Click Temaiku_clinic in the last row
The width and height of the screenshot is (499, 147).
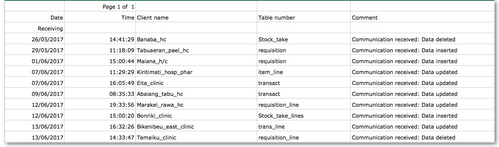coord(196,138)
